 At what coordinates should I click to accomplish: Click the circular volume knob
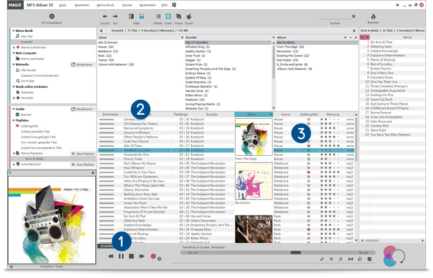tap(397, 256)
